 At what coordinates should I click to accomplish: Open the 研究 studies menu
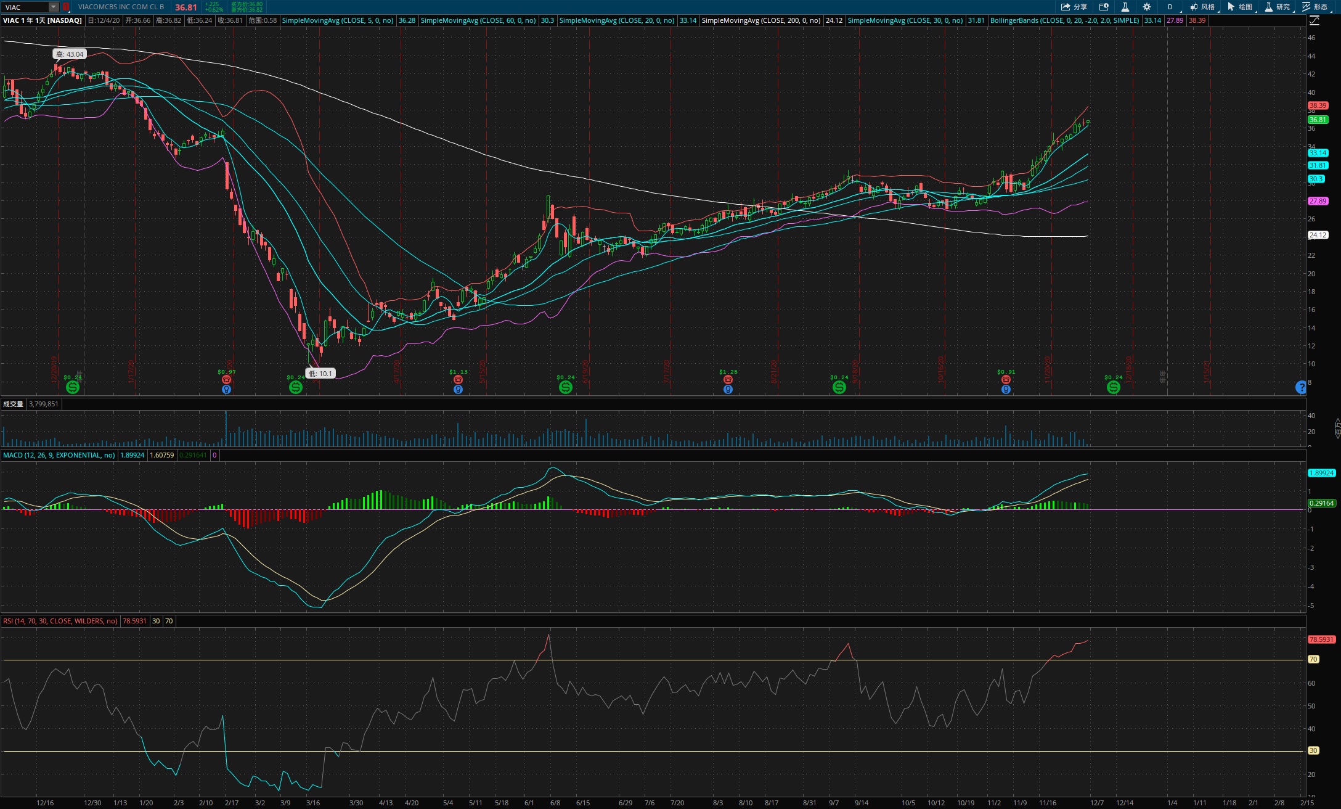click(1278, 7)
